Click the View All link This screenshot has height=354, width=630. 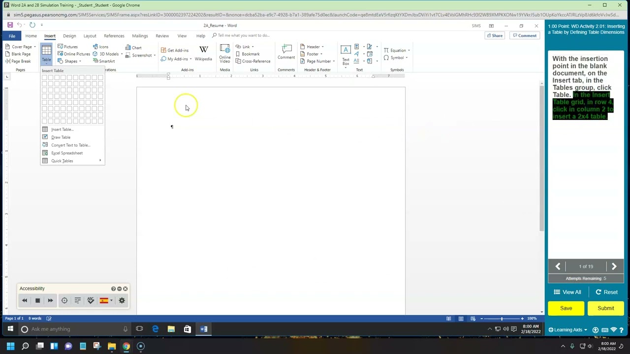tap(567, 292)
